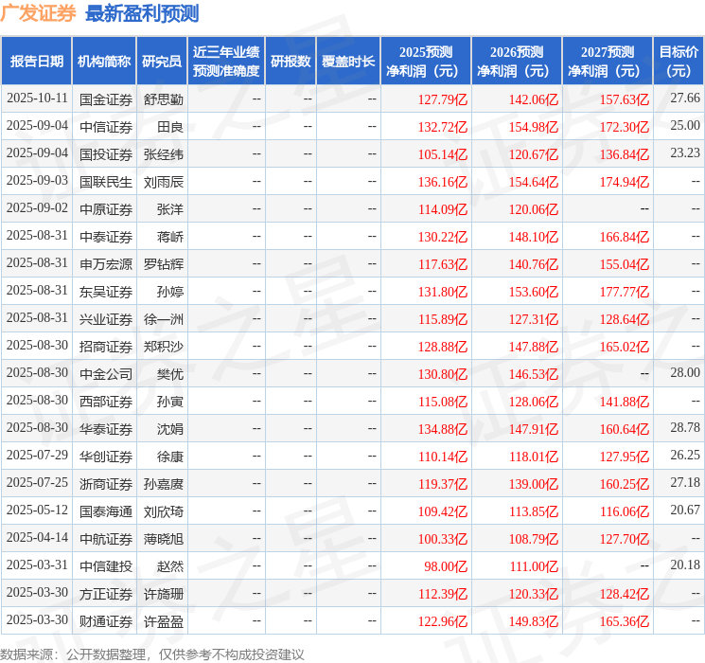Click the 国泰海通 institution cell

(x=106, y=511)
